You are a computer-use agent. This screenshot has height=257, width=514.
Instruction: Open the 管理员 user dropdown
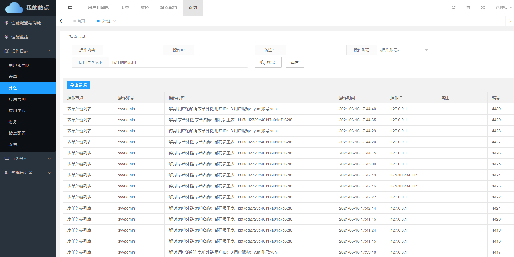(x=504, y=8)
